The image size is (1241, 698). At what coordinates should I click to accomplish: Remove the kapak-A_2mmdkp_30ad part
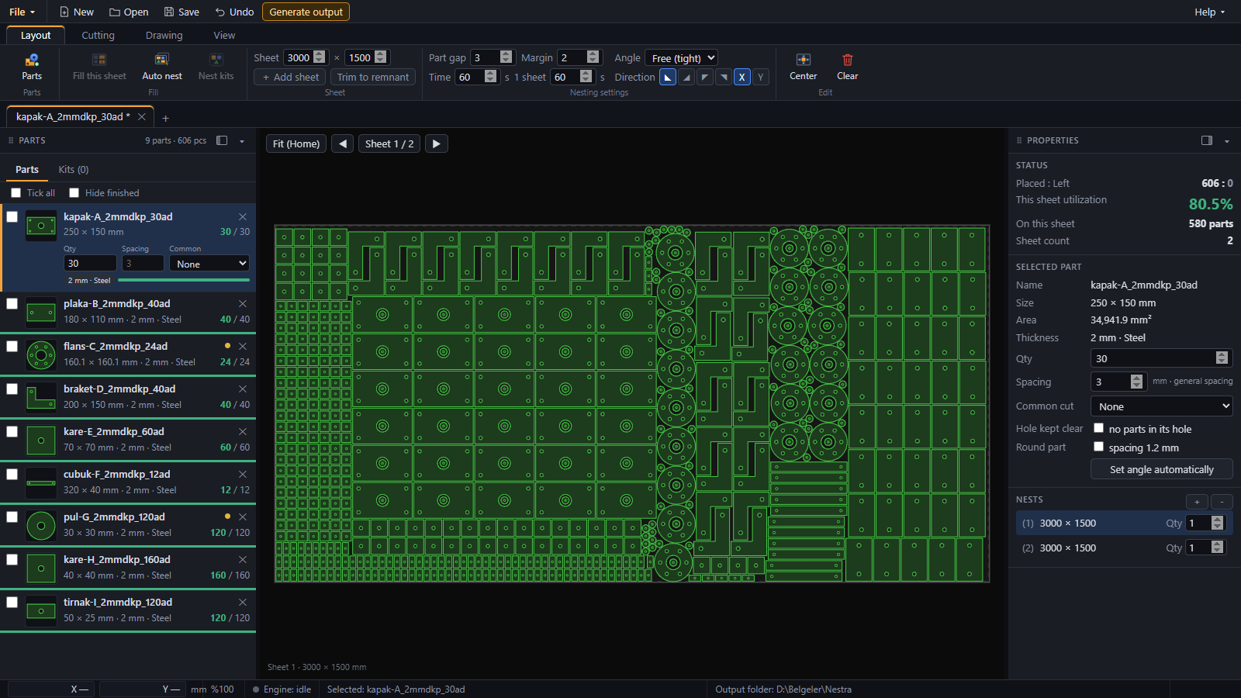tap(243, 217)
